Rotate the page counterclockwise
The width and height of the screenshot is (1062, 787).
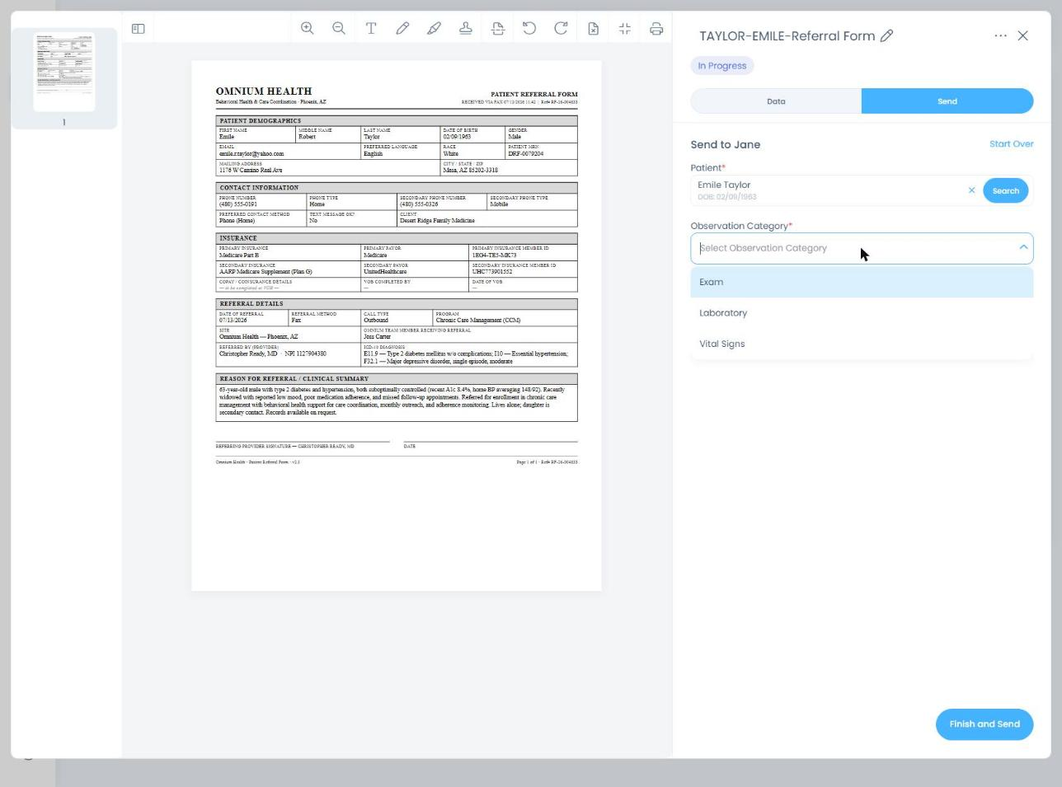[529, 28]
